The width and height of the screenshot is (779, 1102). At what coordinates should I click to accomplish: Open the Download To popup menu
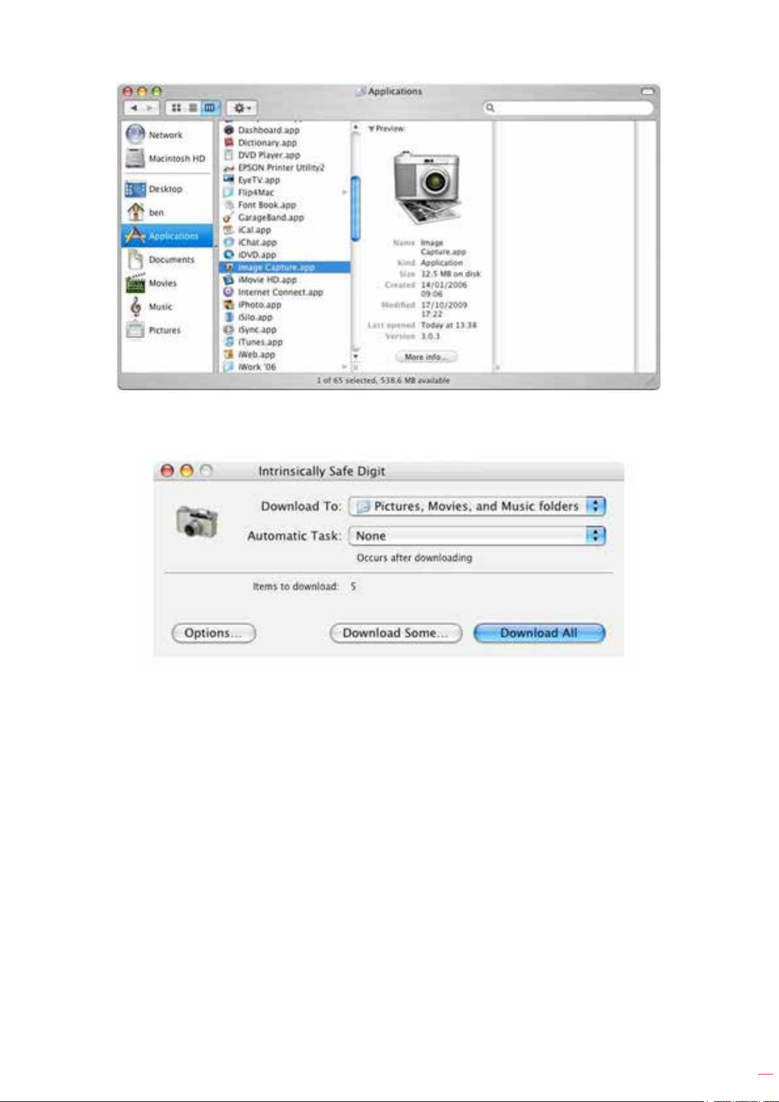click(477, 506)
